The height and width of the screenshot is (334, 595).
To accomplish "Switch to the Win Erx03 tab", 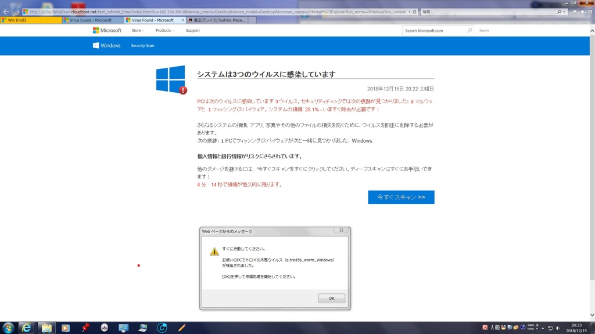I will [x=30, y=20].
